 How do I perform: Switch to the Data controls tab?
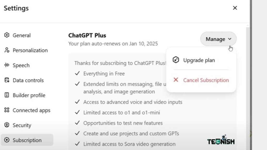point(28,80)
